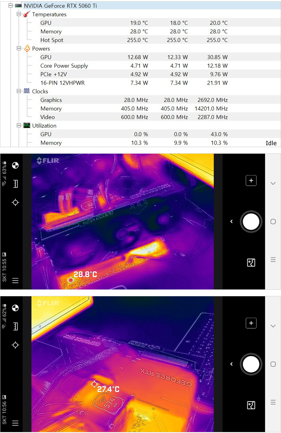This screenshot has height=433, width=281.
Task: Tap the down chevron beside the 10:55 FLIR screen
Action: point(273,183)
